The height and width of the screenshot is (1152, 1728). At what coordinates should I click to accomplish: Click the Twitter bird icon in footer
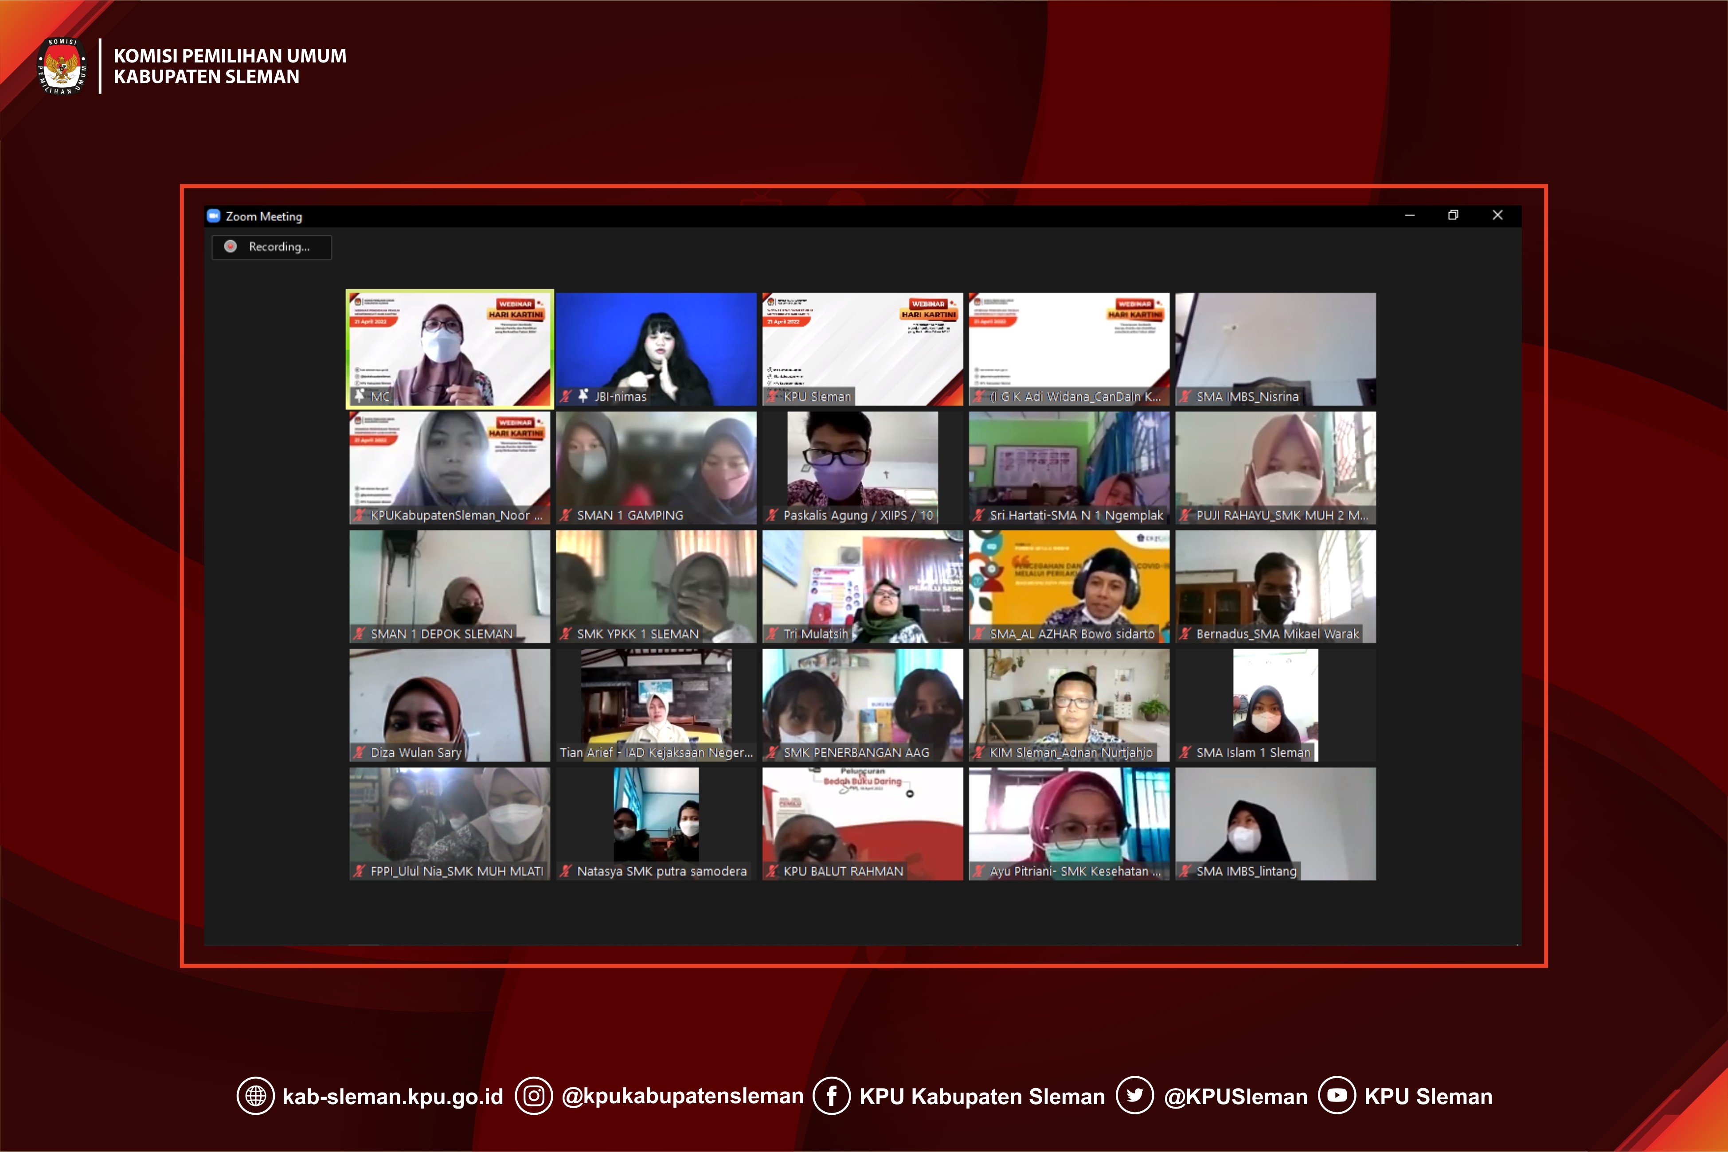click(x=1135, y=1096)
